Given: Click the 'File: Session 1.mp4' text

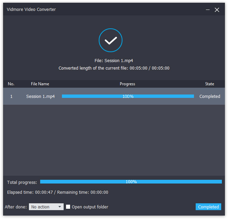Looking at the screenshot, I should [114, 60].
